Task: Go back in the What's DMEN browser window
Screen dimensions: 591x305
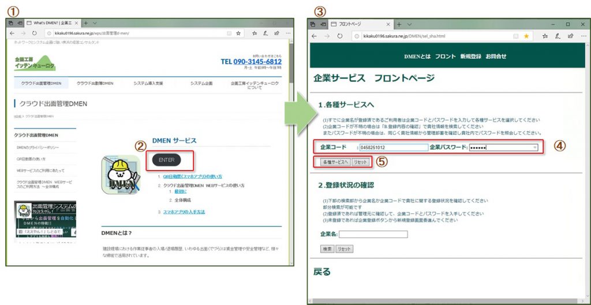Action: [x=13, y=33]
